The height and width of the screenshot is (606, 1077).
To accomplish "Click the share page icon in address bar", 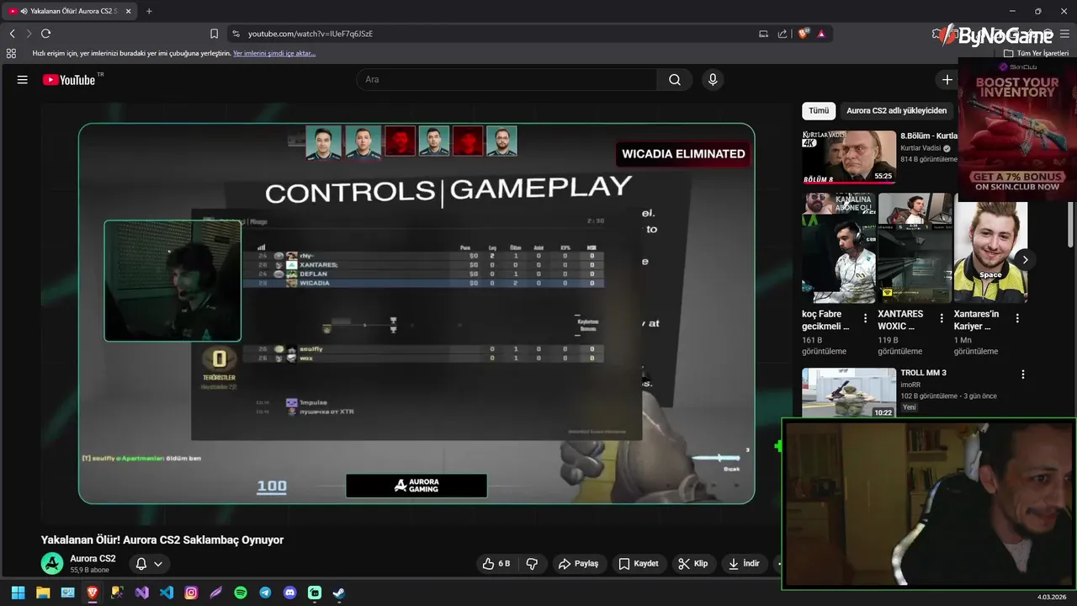I will pos(783,34).
